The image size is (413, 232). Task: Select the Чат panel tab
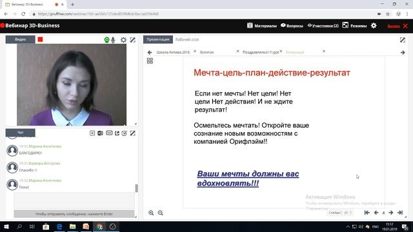20,133
